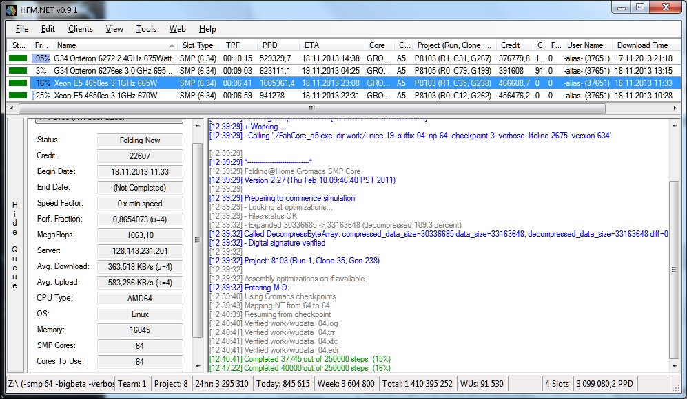
Task: Open the View menu
Action: pos(114,29)
